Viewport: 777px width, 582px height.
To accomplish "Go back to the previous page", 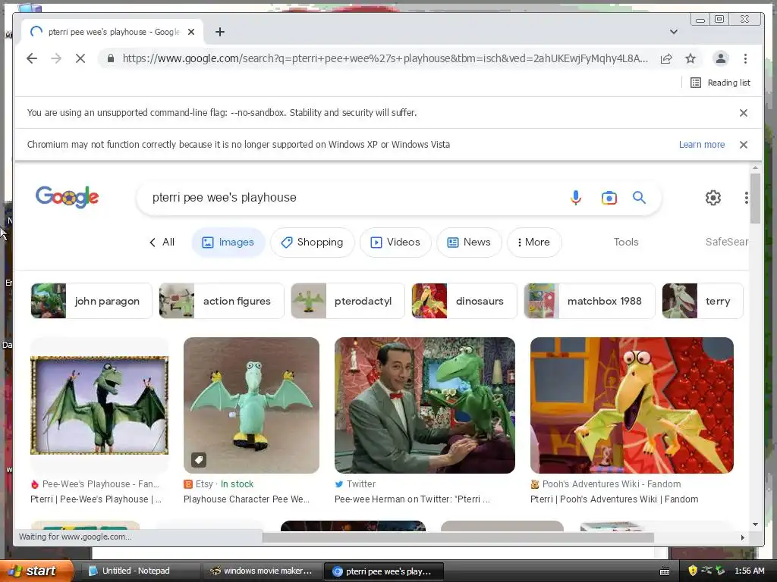I will (32, 58).
